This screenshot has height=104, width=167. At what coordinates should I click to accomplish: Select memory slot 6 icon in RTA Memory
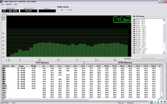4,79
